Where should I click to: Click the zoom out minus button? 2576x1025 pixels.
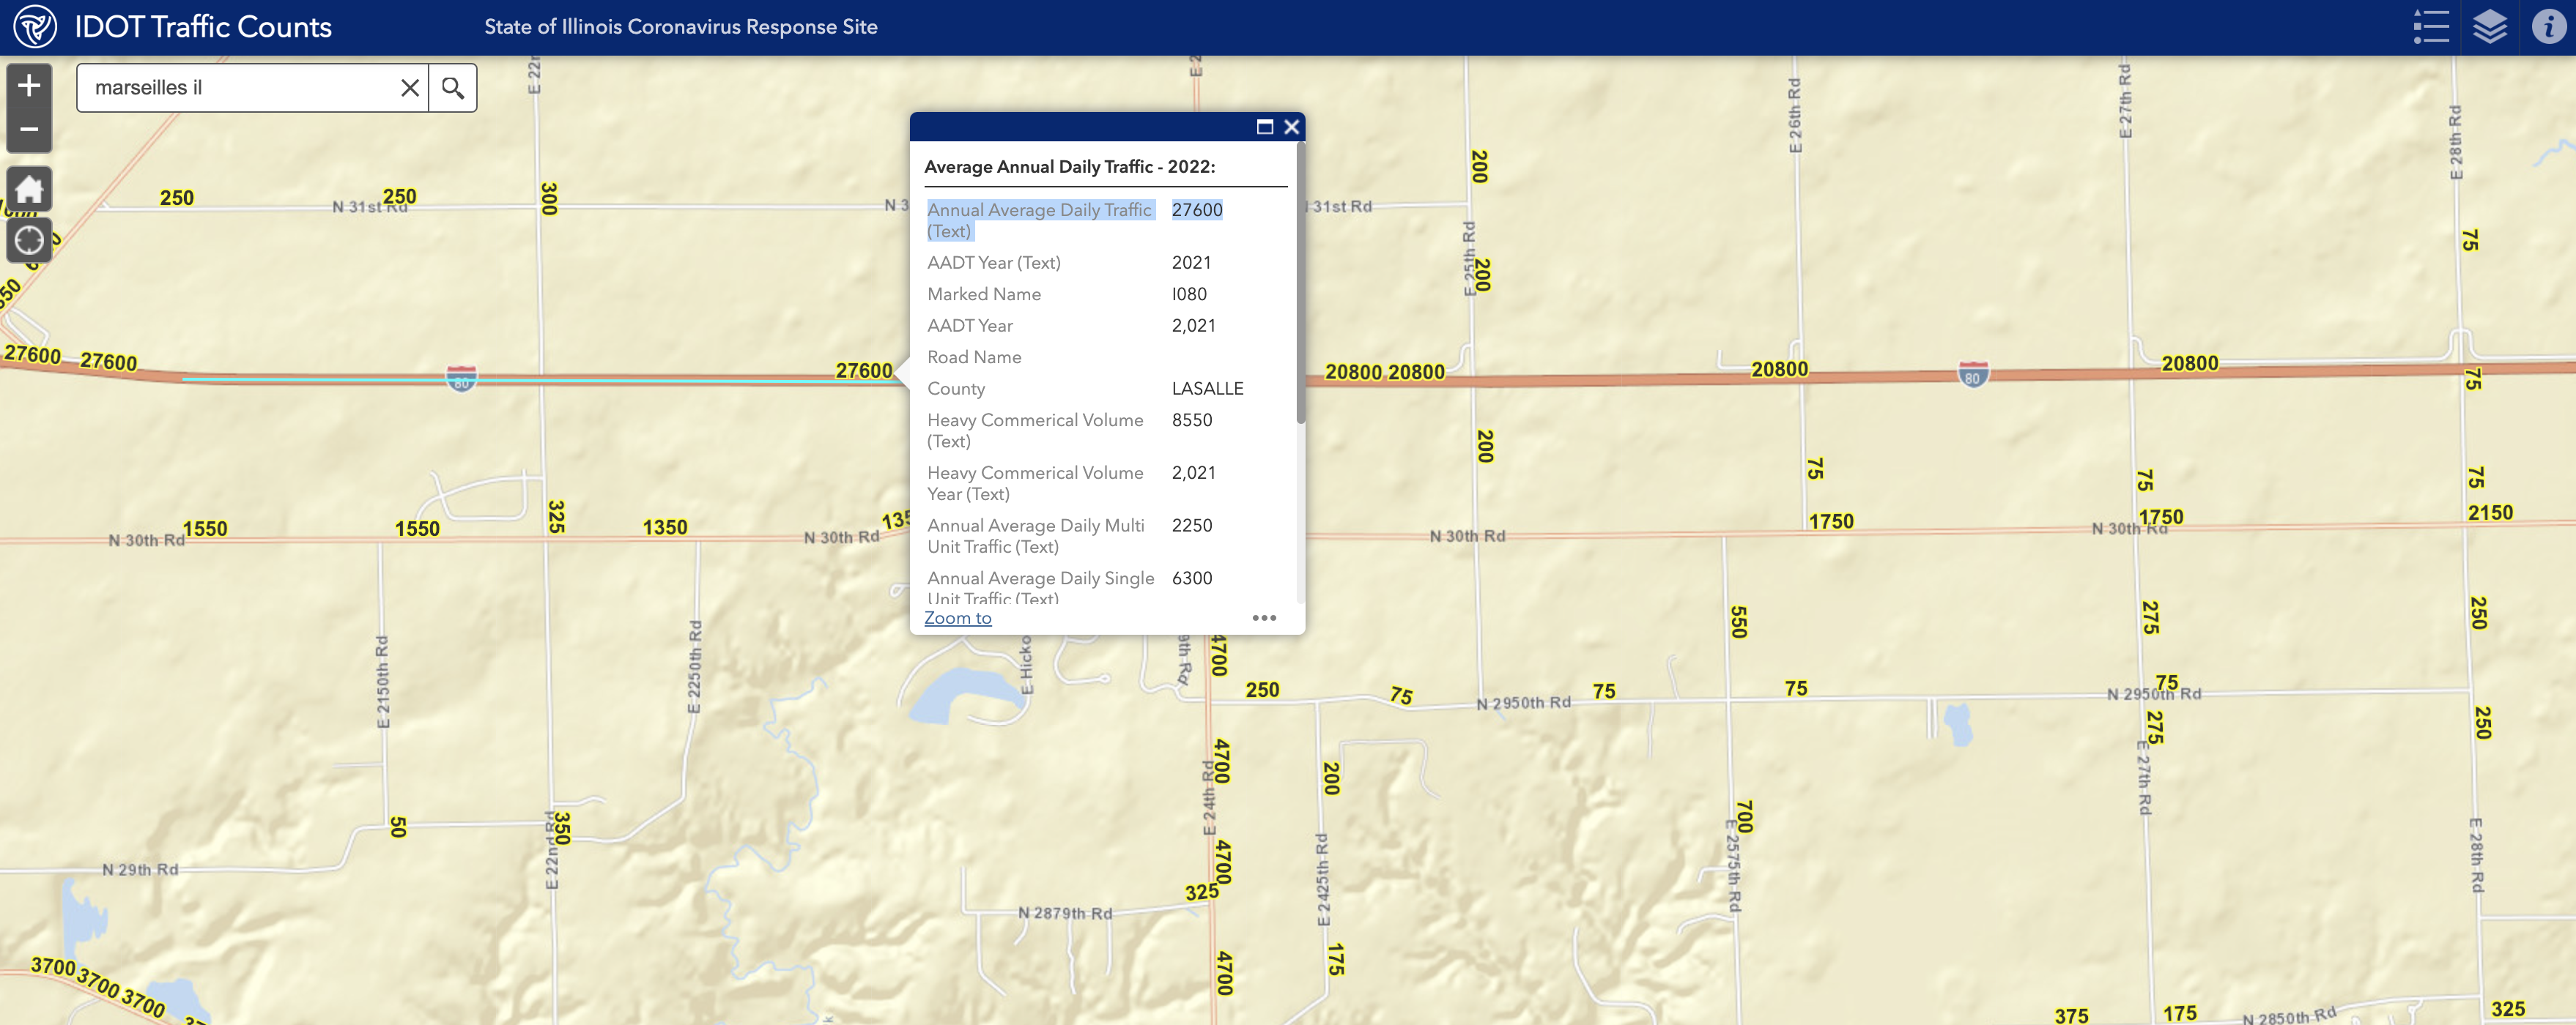click(x=29, y=130)
